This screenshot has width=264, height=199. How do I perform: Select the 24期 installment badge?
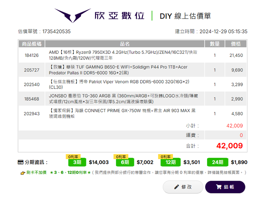pyautogui.click(x=218, y=162)
